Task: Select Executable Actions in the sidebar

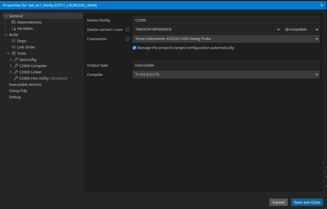Action: (25, 84)
